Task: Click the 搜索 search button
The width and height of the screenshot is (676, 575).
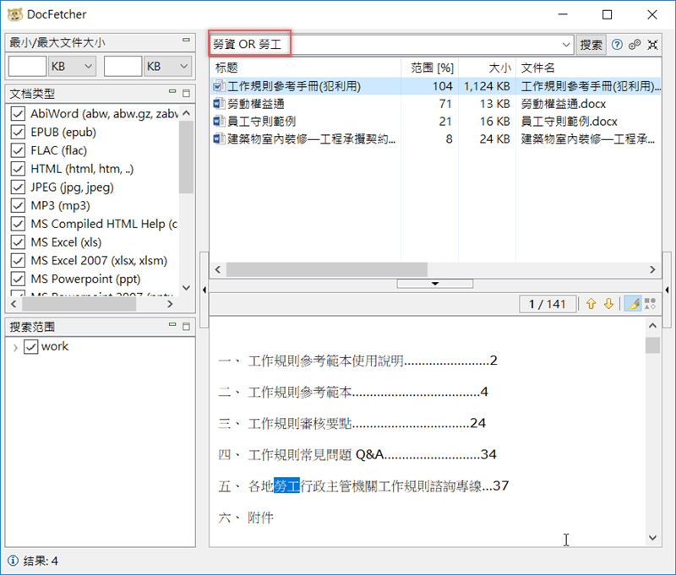Action: 591,45
